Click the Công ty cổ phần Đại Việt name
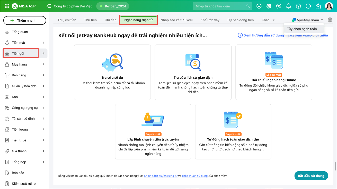Viewport: 337px width, 189px height. [73, 6]
